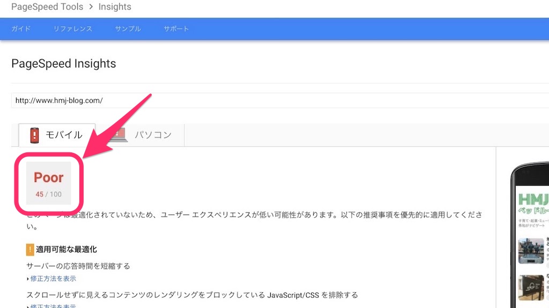Click the JavaScript/CSS を排除する recommendation text
Screen dimensions: 549x308
(192, 295)
